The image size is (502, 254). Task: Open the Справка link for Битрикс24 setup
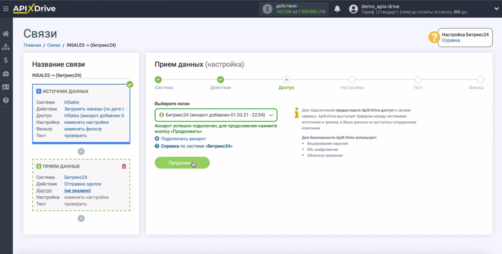pos(451,40)
